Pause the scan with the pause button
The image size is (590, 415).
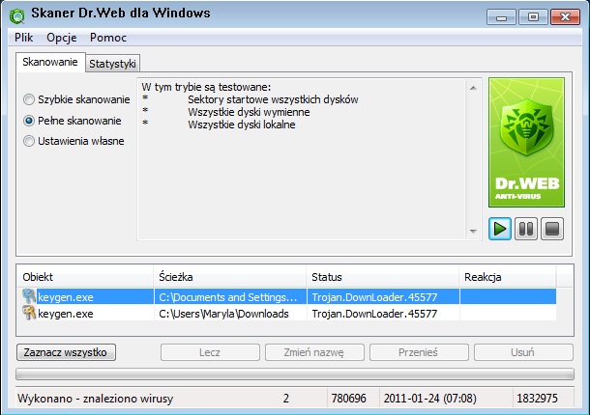525,229
